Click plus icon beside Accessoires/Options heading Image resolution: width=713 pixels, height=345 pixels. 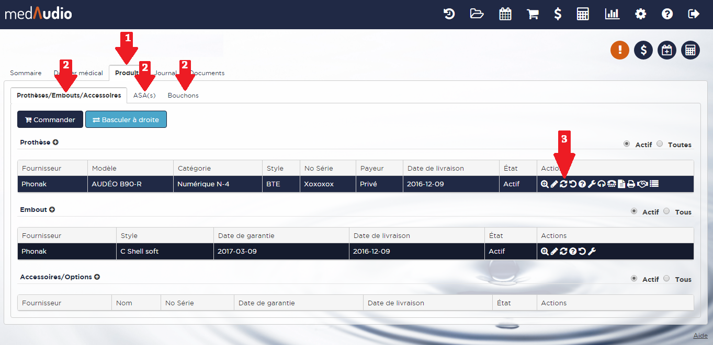97,277
